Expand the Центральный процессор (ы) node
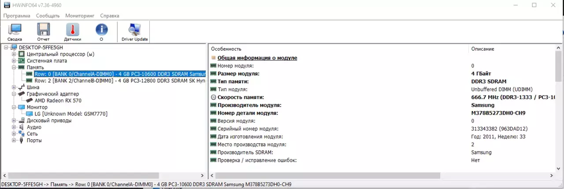This screenshot has width=564, height=189. pyautogui.click(x=14, y=54)
